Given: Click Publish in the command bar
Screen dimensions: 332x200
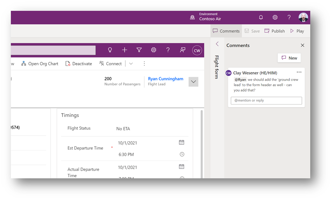Looking at the screenshot, I should point(274,31).
